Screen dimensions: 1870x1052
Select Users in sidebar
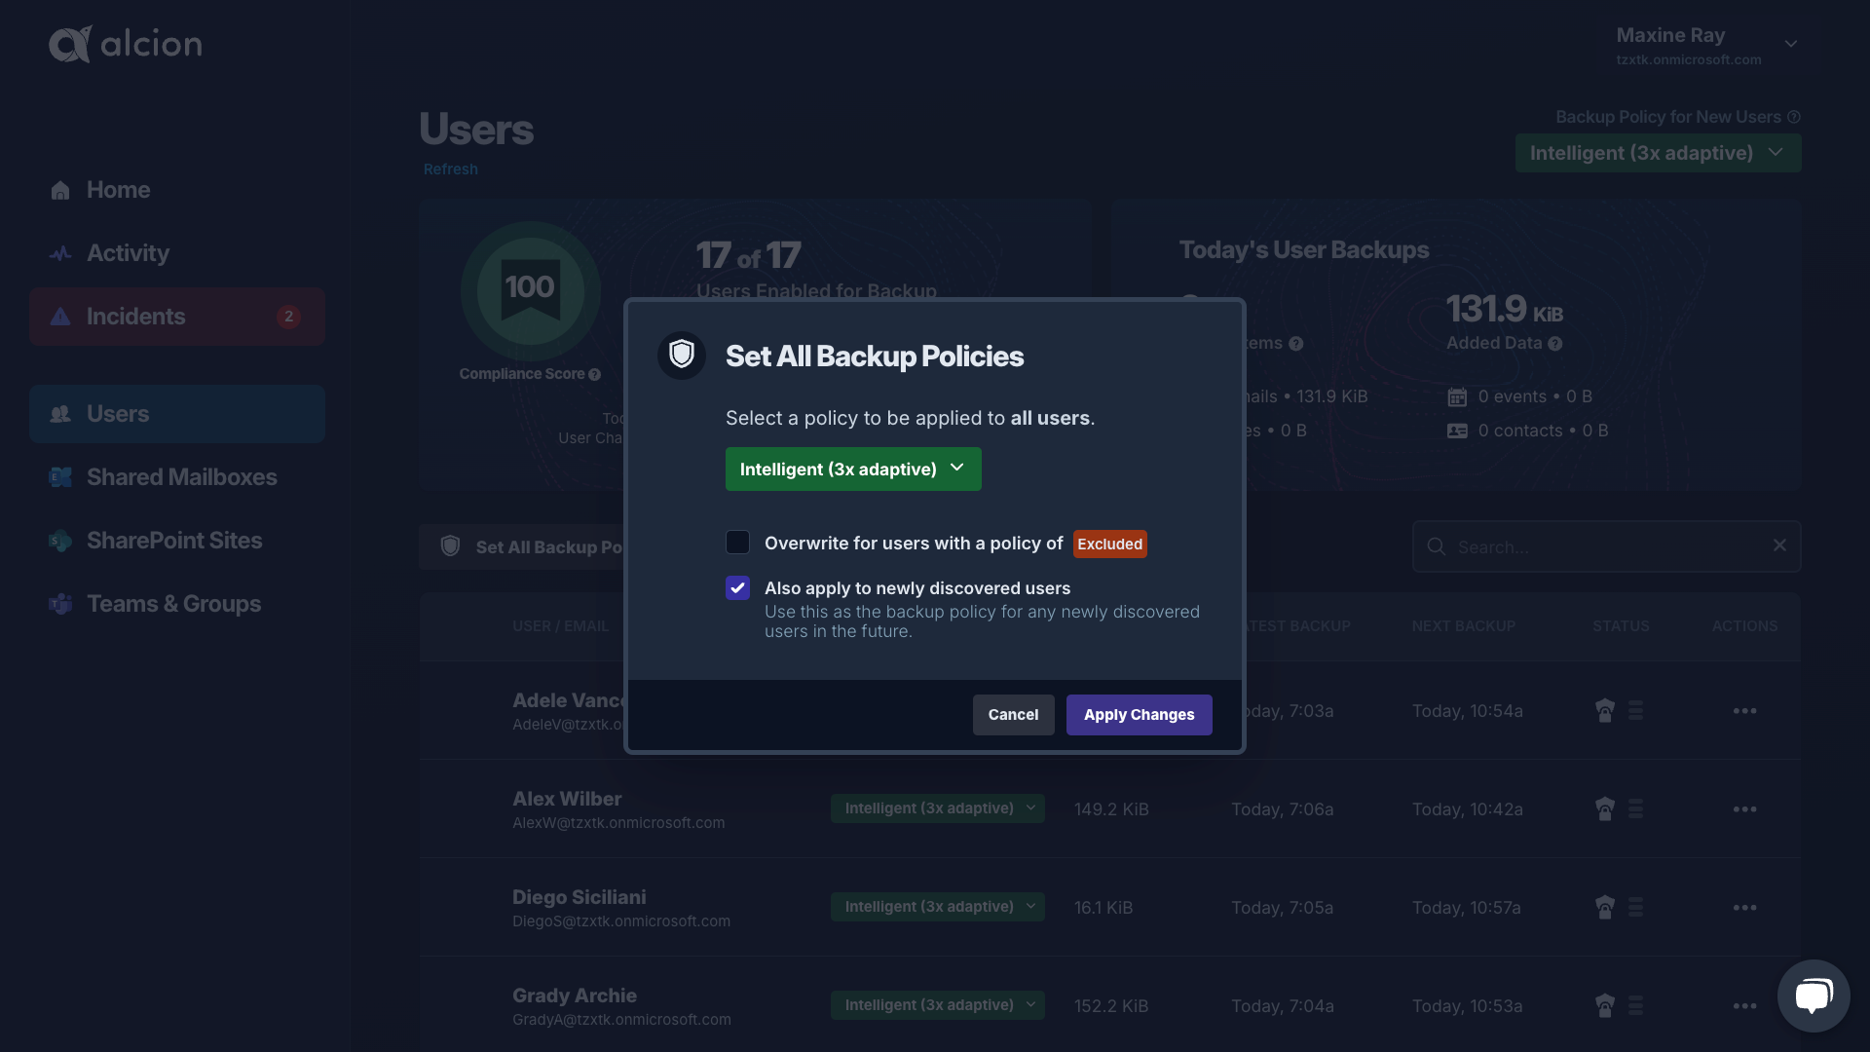tap(177, 414)
